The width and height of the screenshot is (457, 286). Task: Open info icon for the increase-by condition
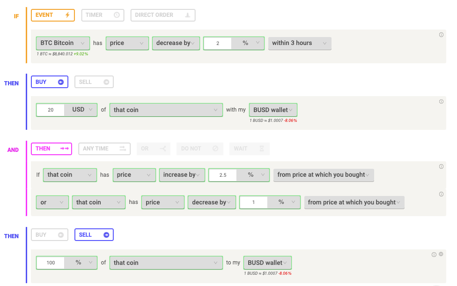pyautogui.click(x=441, y=166)
